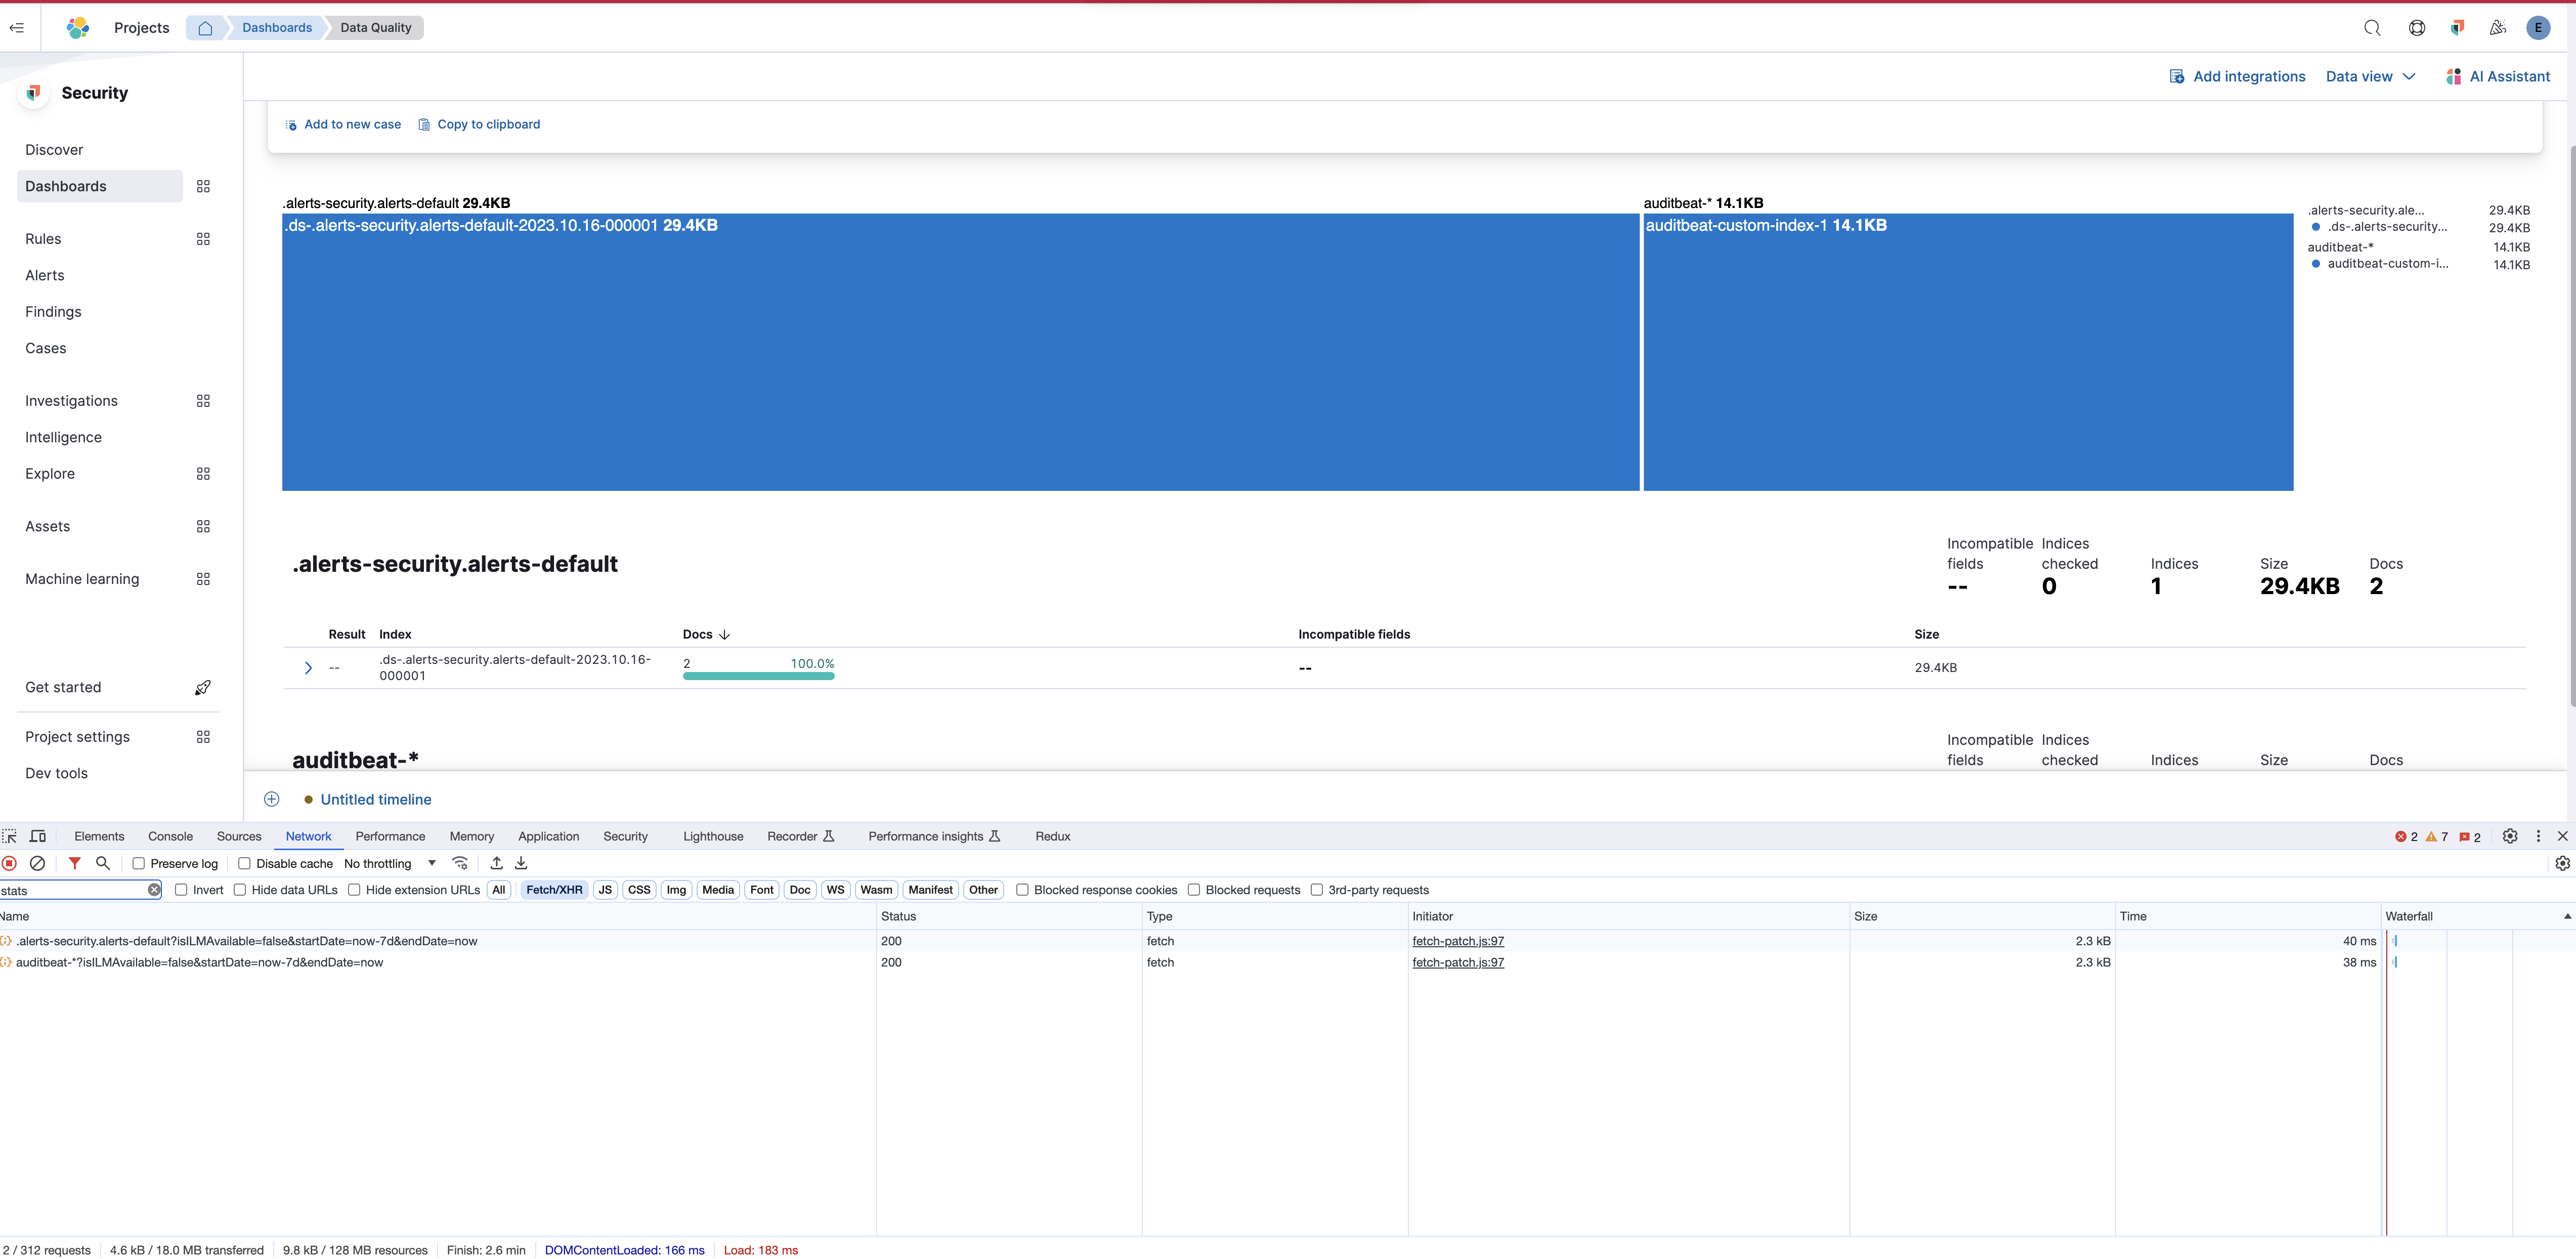This screenshot has width=2576, height=1259.
Task: Stop recording network log
Action: pyautogui.click(x=10, y=863)
